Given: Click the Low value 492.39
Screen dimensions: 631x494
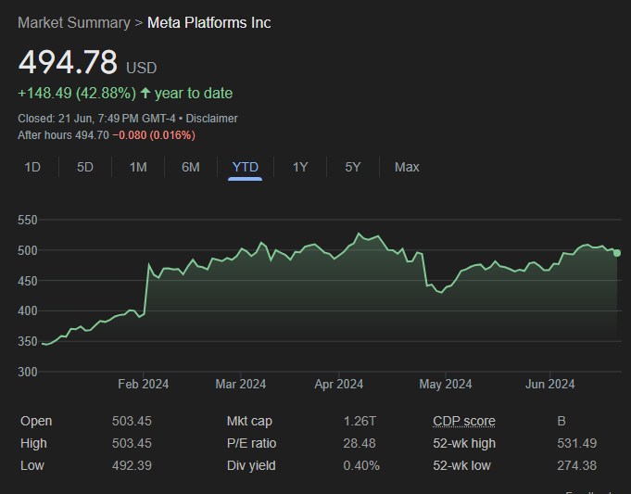Looking at the screenshot, I should [x=132, y=466].
